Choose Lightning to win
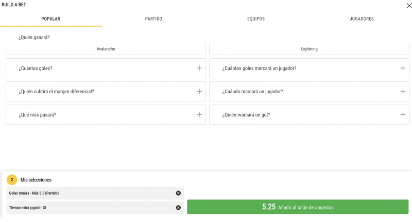Viewport: 412px width, 222px height. pos(309,49)
